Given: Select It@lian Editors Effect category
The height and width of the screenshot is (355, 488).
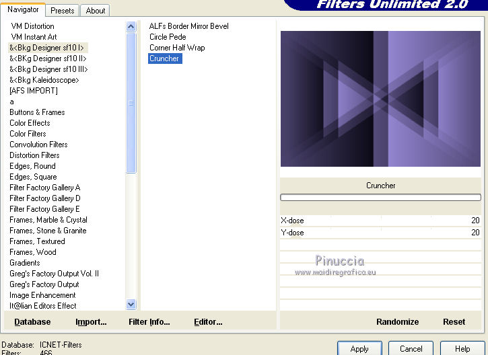Looking at the screenshot, I should [42, 306].
